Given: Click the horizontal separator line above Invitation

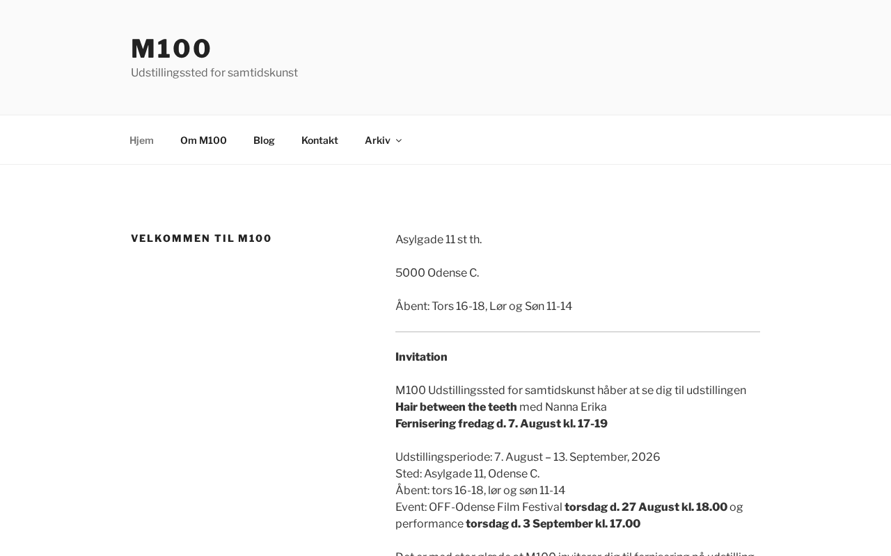Looking at the screenshot, I should tap(578, 332).
